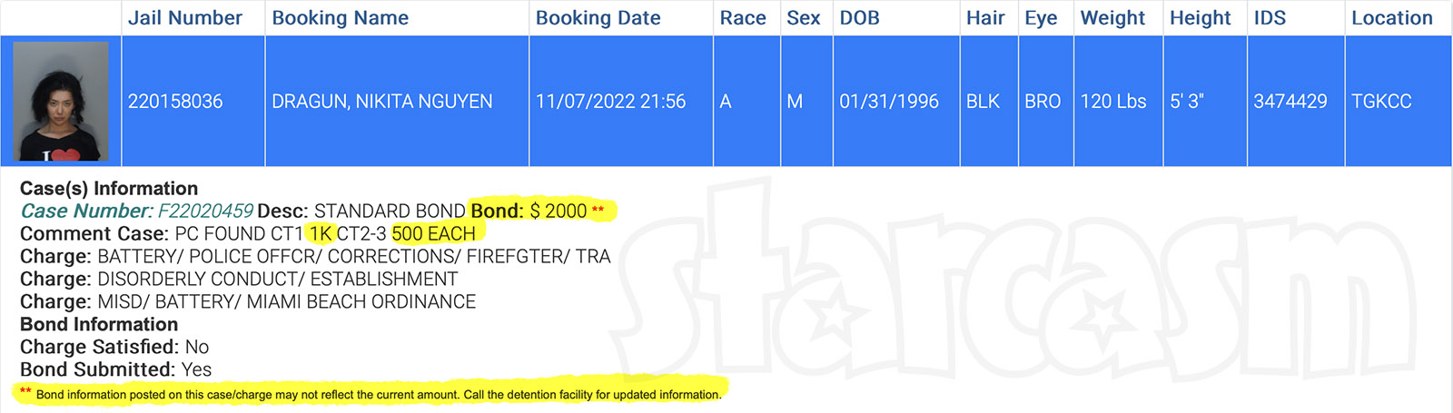Viewport: 1453px width, 413px height.
Task: Select the Height column header
Action: (1200, 18)
